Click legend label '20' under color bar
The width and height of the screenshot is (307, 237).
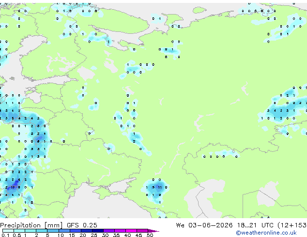tap(83, 235)
